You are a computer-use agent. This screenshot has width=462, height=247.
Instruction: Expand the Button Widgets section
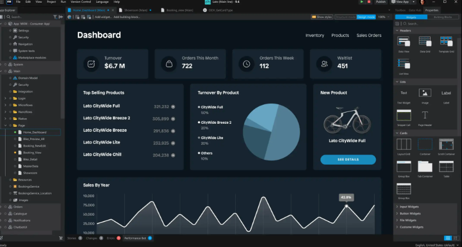pos(410,213)
